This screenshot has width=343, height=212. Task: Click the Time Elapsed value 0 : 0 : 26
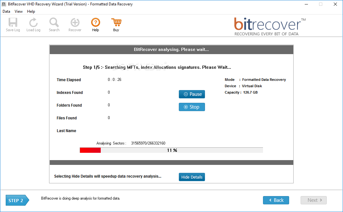pyautogui.click(x=114, y=80)
